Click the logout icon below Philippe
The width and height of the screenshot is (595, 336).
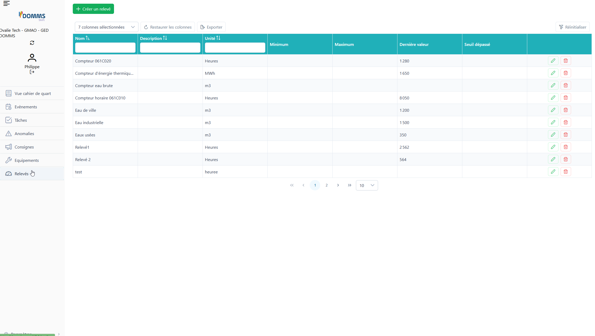click(x=32, y=72)
